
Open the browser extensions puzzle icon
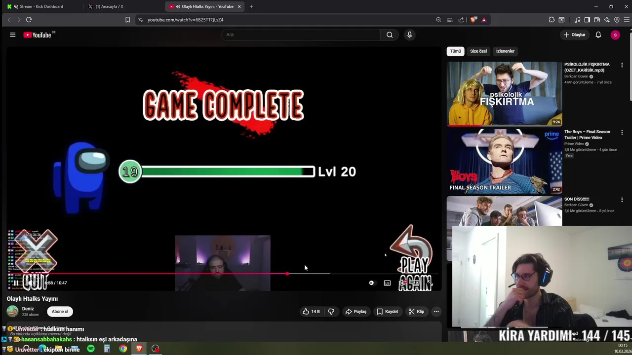click(x=552, y=20)
